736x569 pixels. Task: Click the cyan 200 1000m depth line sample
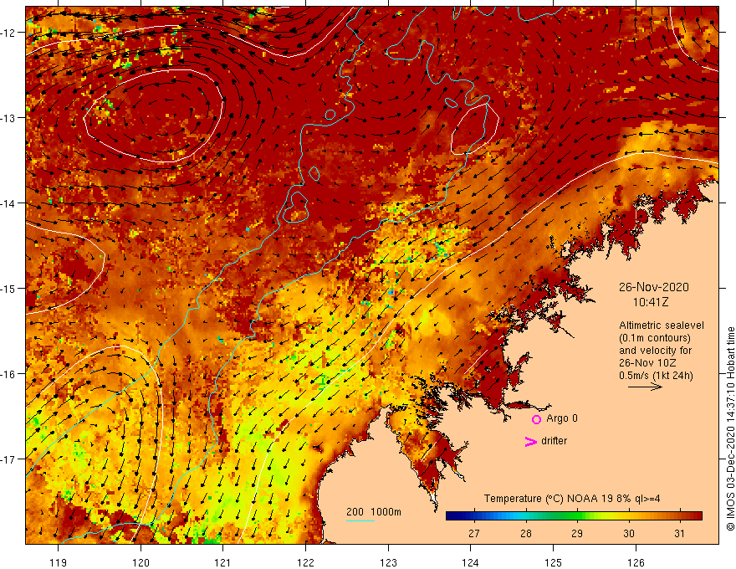[360, 520]
